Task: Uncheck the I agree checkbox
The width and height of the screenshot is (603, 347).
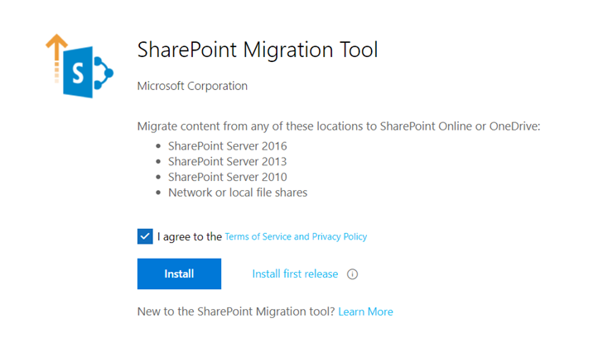Action: (145, 236)
